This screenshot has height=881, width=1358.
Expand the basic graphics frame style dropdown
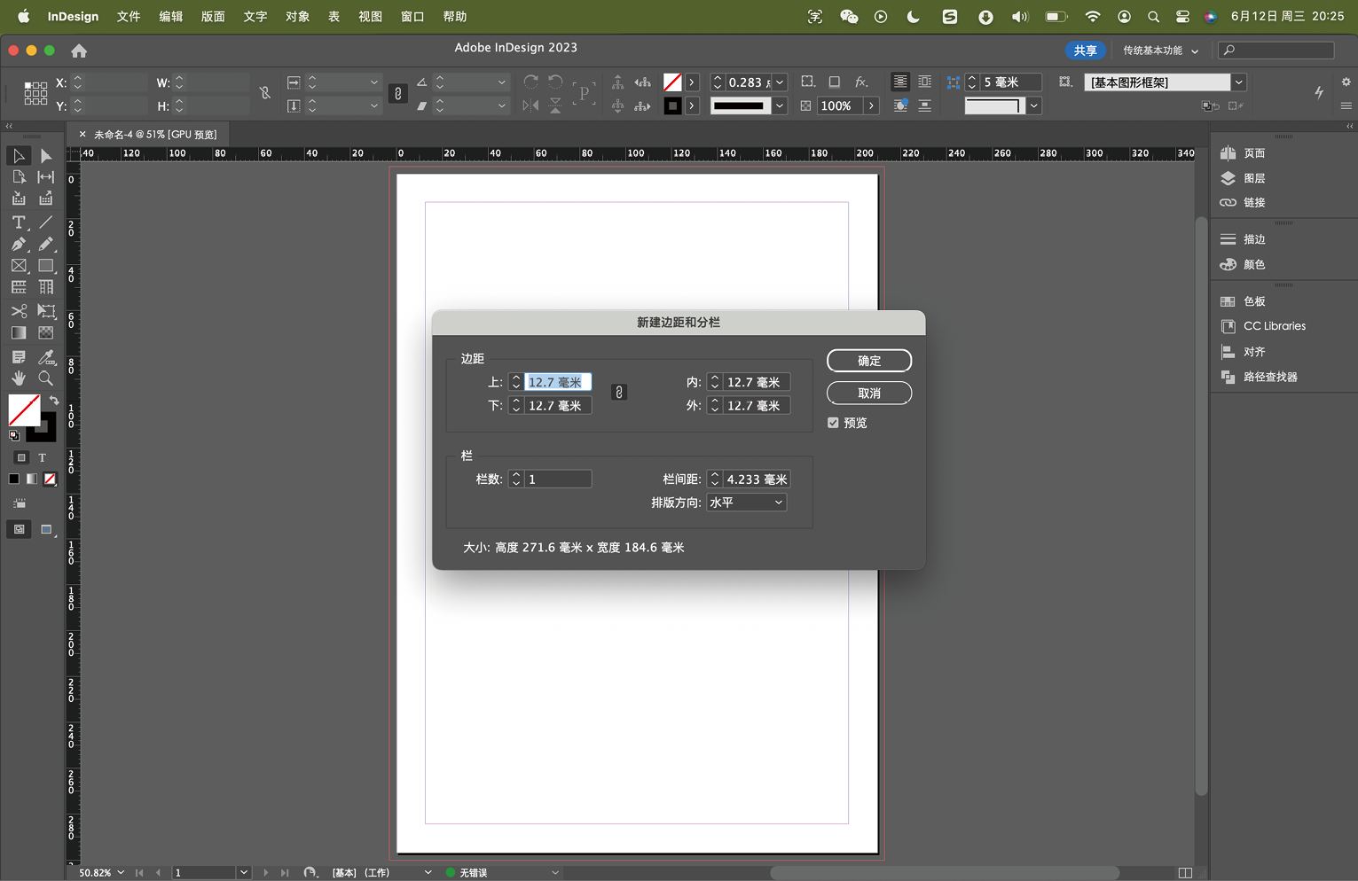click(1239, 82)
